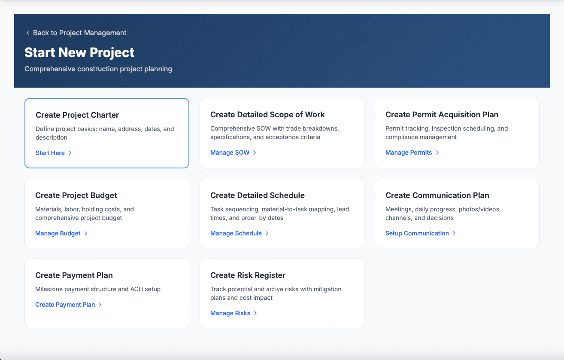The height and width of the screenshot is (360, 564).
Task: Select the Setup Communication link
Action: coord(417,233)
